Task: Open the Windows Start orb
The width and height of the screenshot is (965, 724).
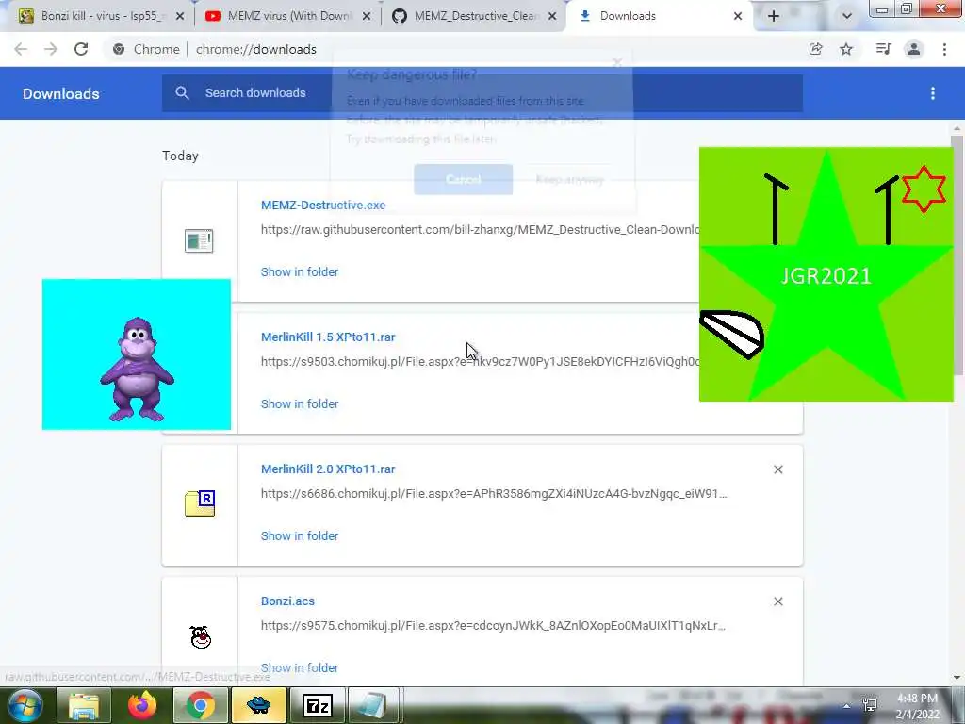Action: pos(25,705)
